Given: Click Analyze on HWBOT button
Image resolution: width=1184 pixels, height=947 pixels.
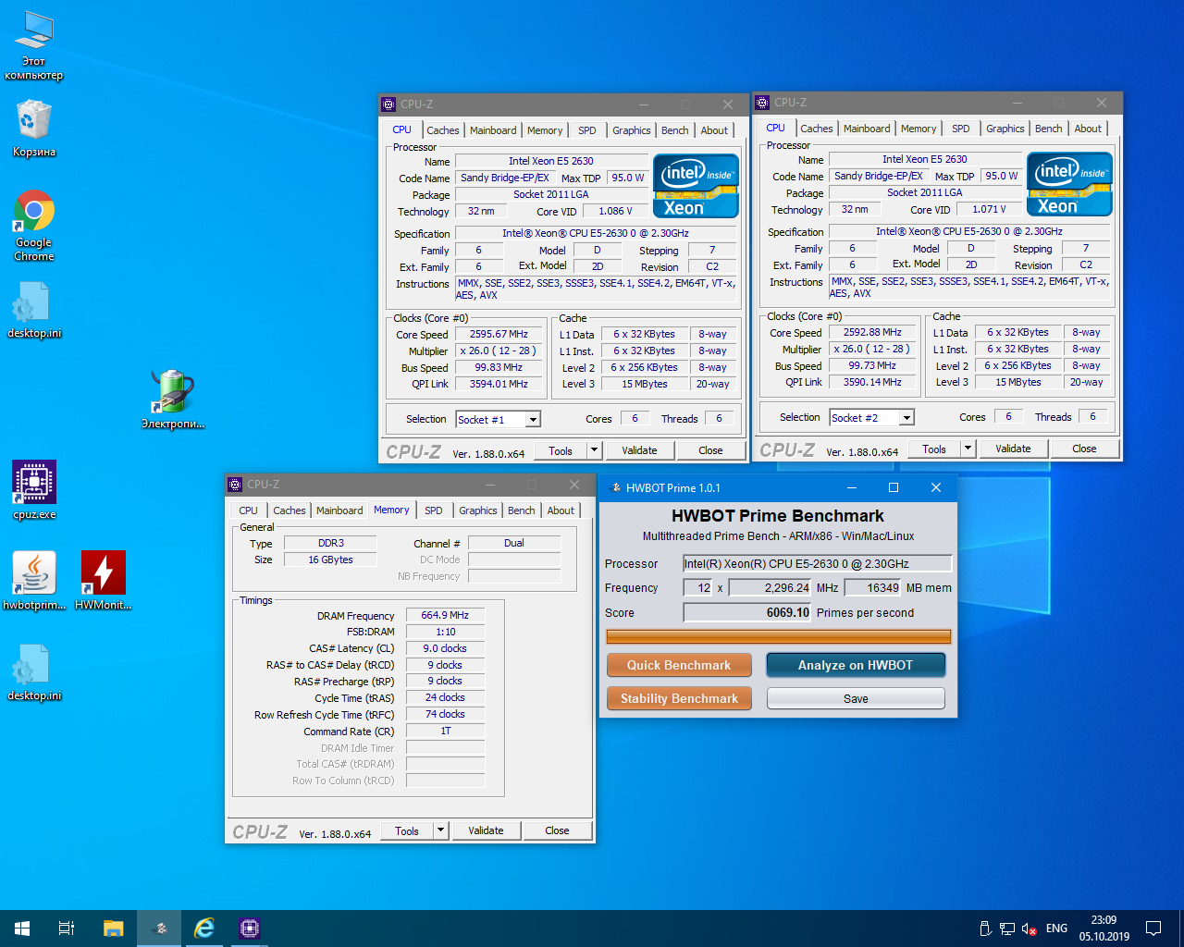Looking at the screenshot, I should pyautogui.click(x=856, y=665).
